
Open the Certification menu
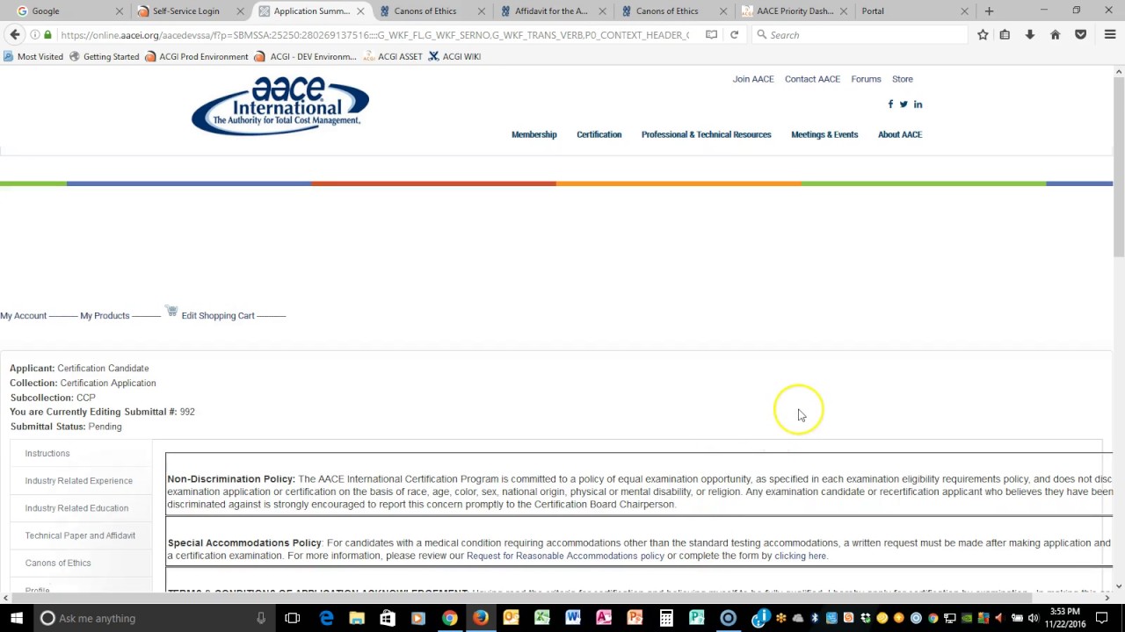[x=599, y=134]
